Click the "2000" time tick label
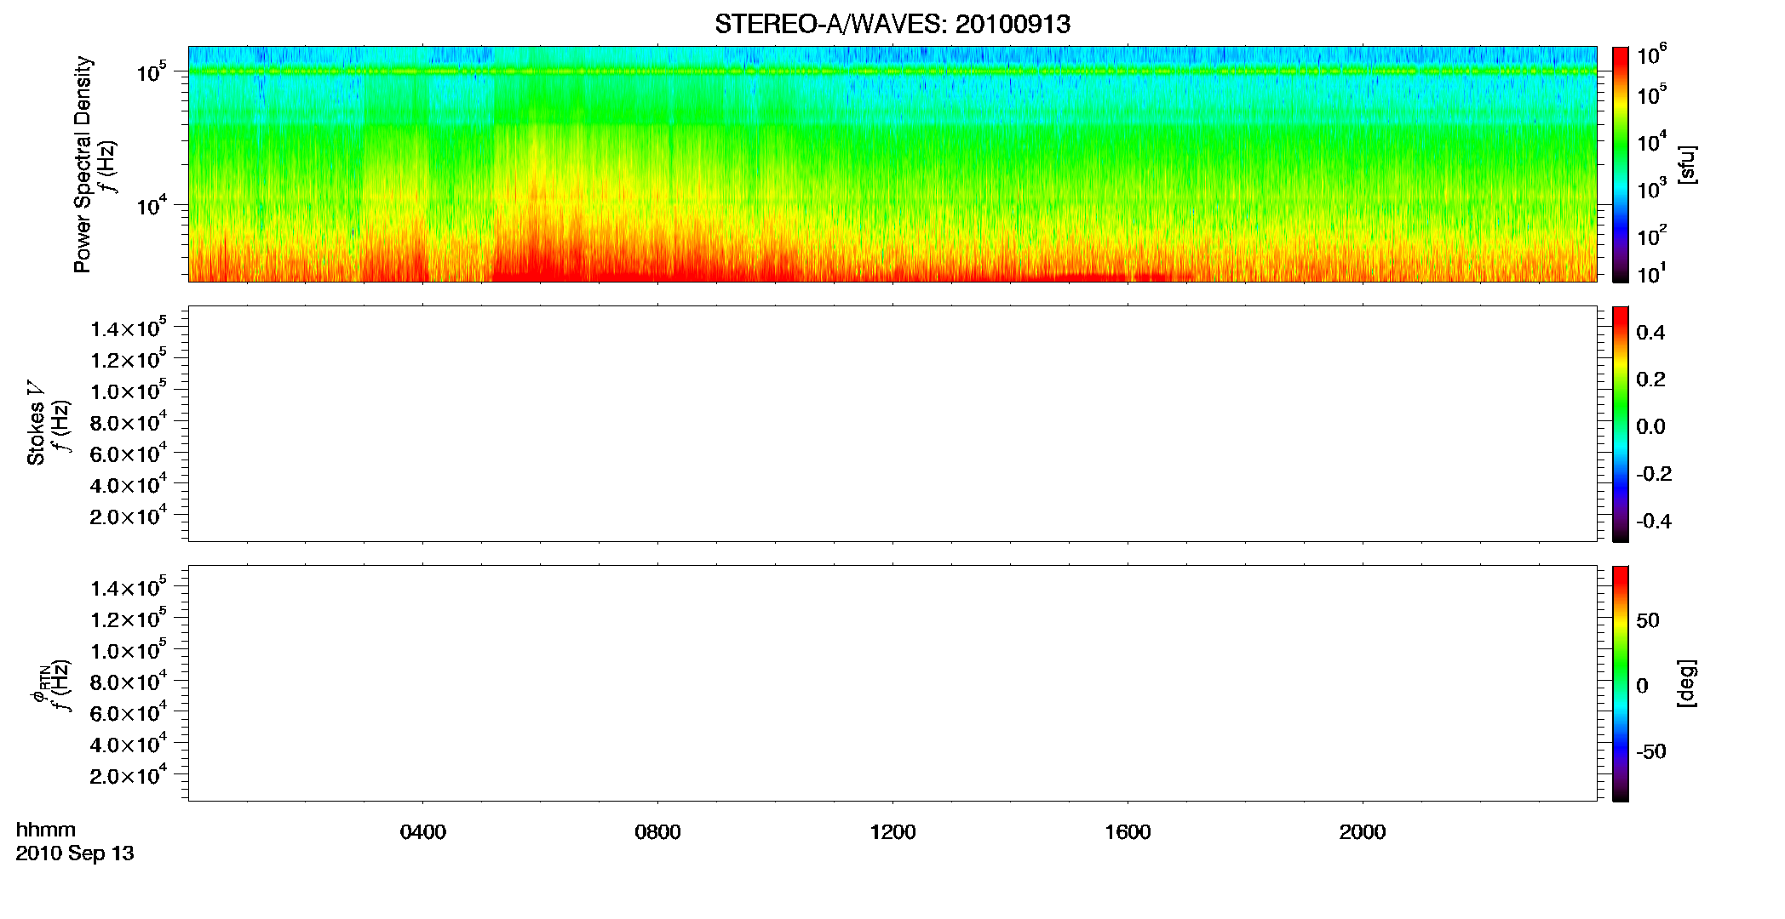The height and width of the screenshot is (919, 1785). [x=1363, y=832]
